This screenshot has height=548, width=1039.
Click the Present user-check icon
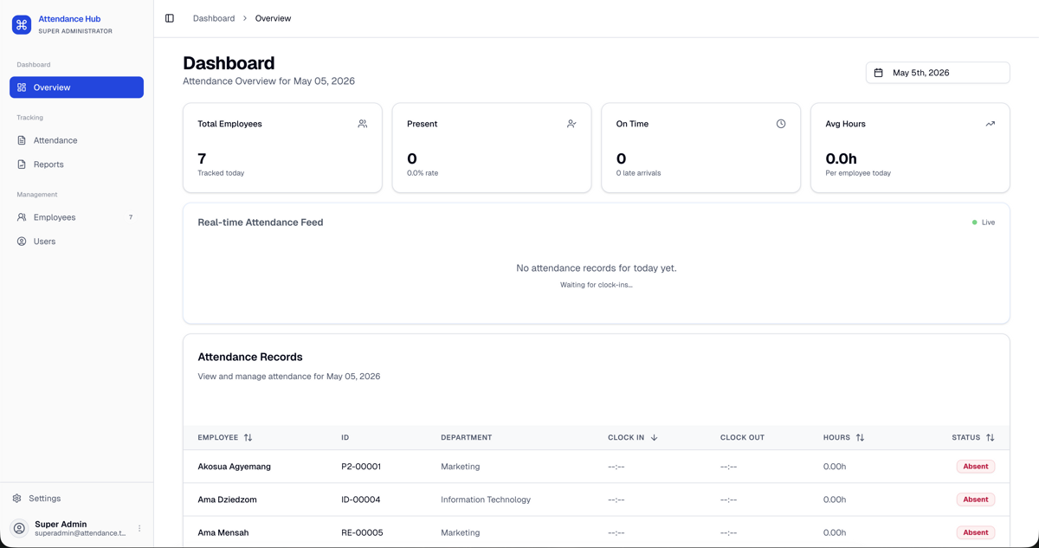pos(571,124)
